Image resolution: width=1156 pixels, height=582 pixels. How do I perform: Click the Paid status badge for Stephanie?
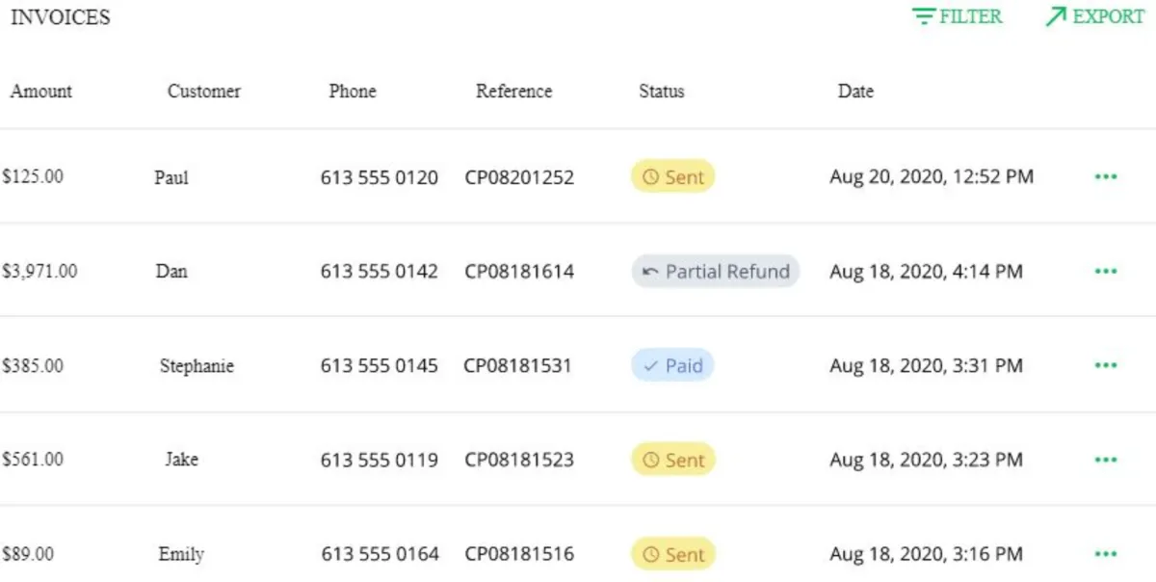click(x=672, y=366)
